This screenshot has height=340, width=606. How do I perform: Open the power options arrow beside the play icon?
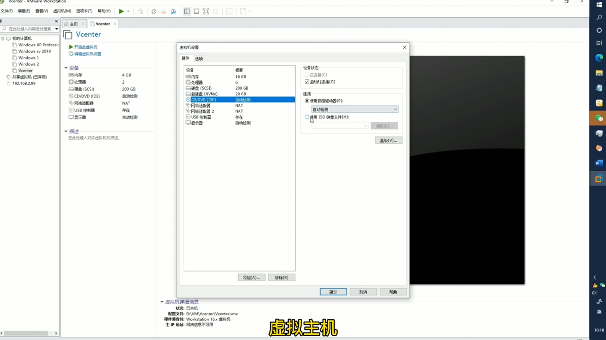pyautogui.click(x=128, y=11)
